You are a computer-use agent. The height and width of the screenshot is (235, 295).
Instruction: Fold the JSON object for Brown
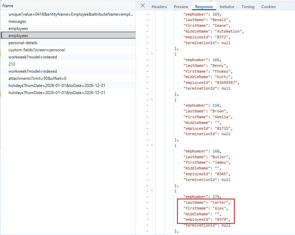(x=152, y=100)
